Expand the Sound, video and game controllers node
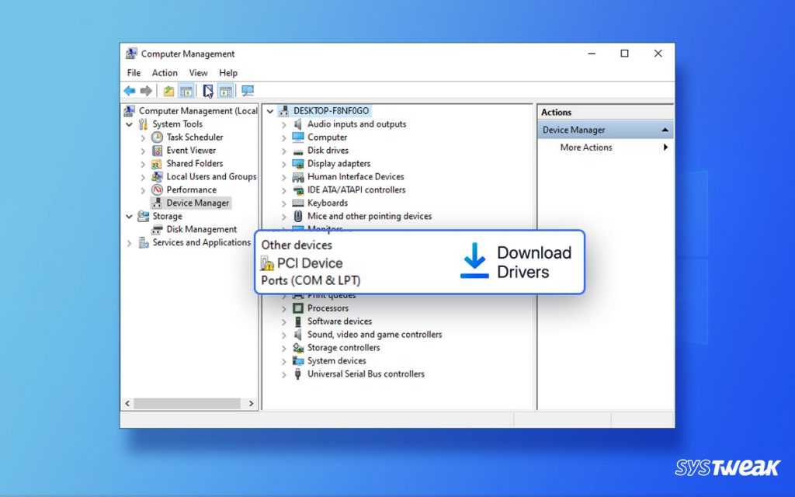 point(283,334)
